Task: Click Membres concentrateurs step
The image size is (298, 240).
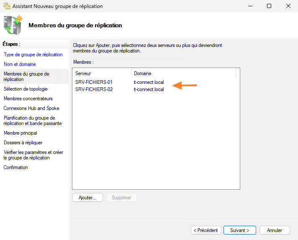Action: (x=28, y=99)
